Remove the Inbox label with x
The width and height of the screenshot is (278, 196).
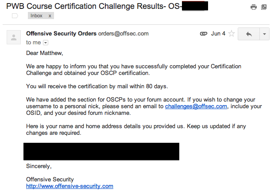50,16
